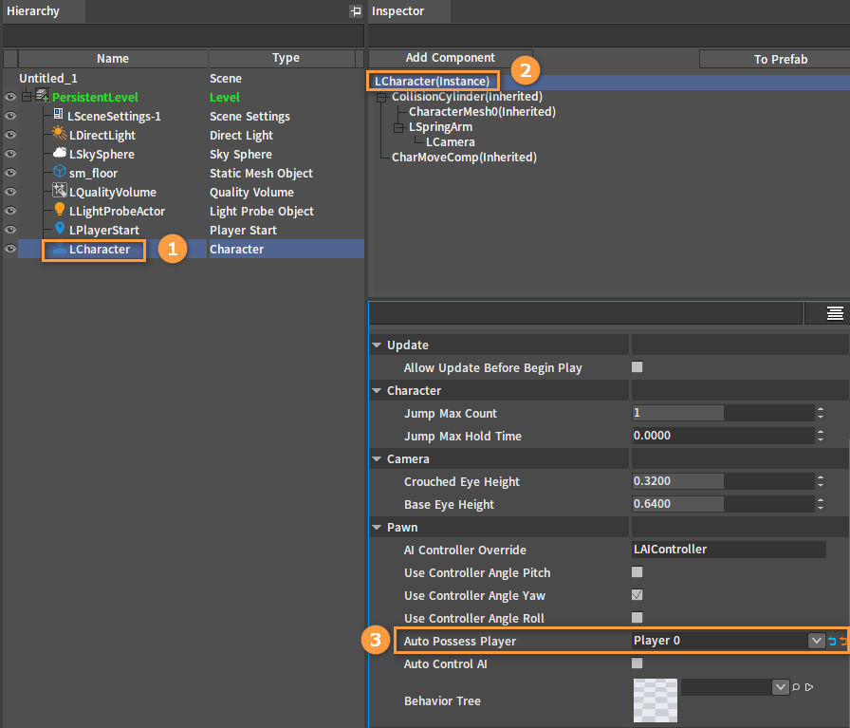Open the Behavior Tree asset dropdown
The image size is (850, 728).
pos(780,687)
